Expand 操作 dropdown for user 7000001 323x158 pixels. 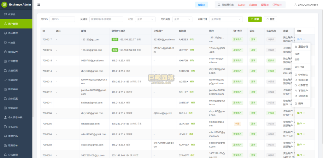coord(301,155)
